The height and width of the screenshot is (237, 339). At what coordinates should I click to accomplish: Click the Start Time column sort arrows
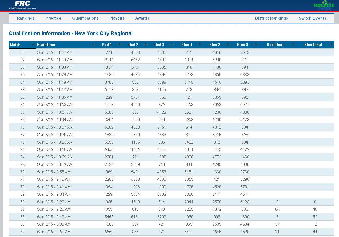93,45
